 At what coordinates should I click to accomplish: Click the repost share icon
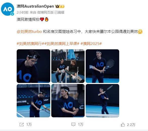point(21,124)
